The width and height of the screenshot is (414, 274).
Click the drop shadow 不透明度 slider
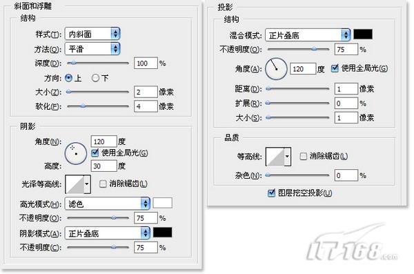(x=298, y=49)
